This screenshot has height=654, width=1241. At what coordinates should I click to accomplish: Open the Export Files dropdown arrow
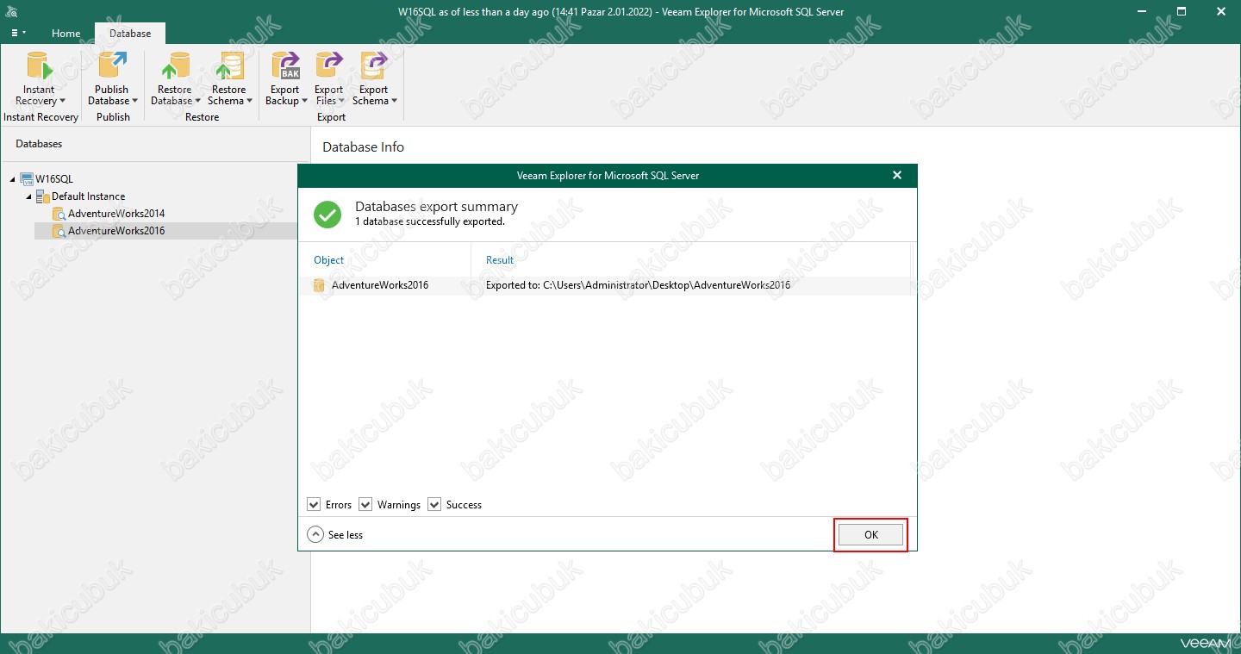pos(342,102)
